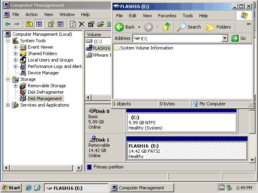Click the Delete X toolbar icon
The height and width of the screenshot is (193, 258).
(x=81, y=24)
